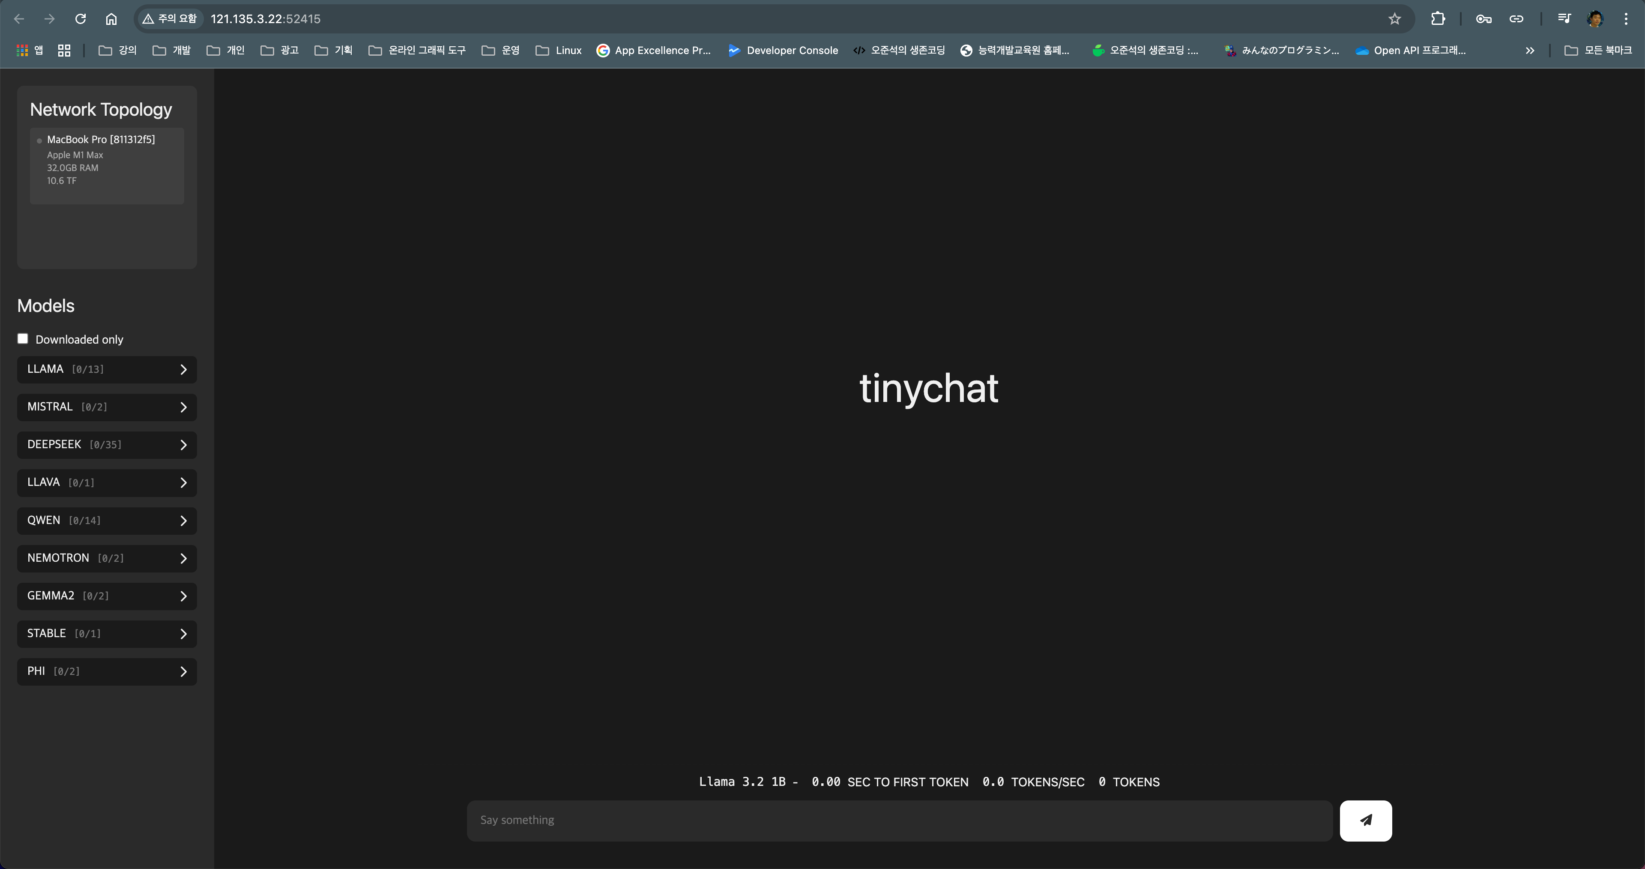This screenshot has width=1645, height=869.
Task: Click the browser forward arrow
Action: [x=49, y=19]
